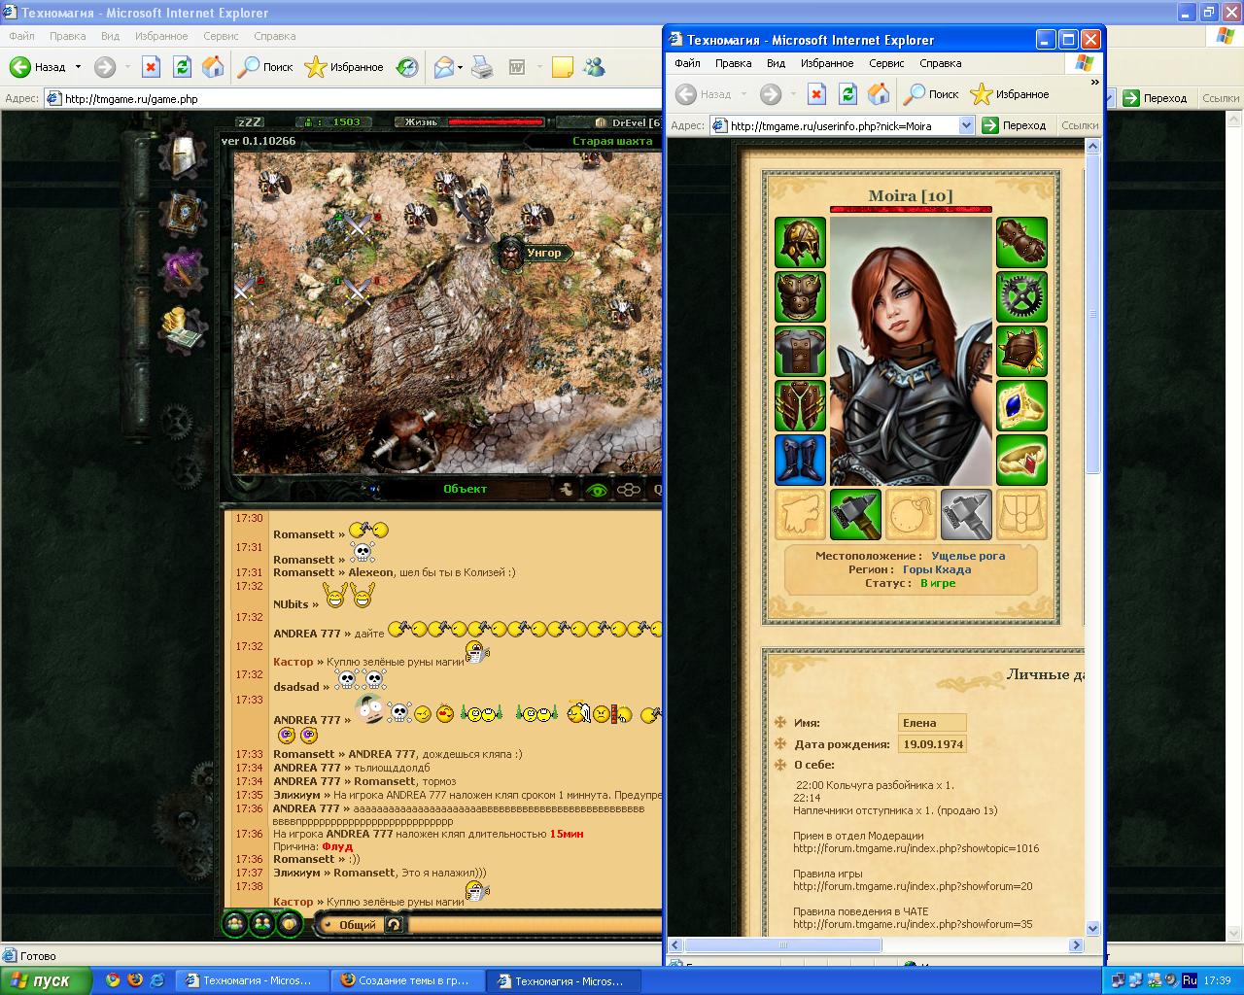Select the gauntlets equipment slot

coord(1021,242)
